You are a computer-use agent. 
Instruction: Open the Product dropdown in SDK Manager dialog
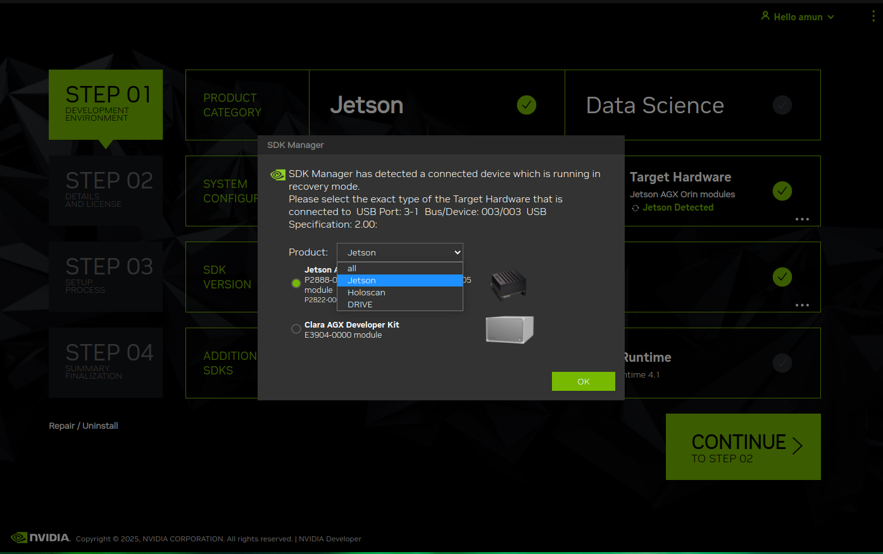[400, 252]
